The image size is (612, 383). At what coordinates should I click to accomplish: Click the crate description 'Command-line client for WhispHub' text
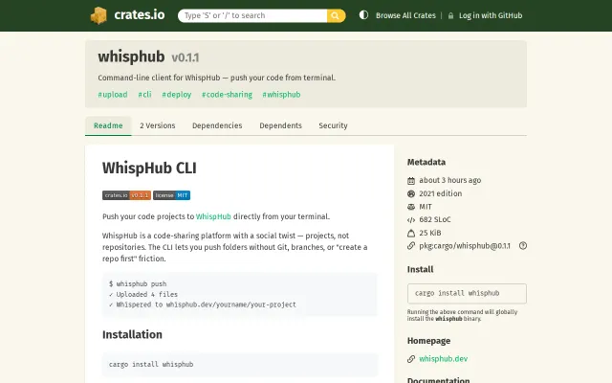217,78
